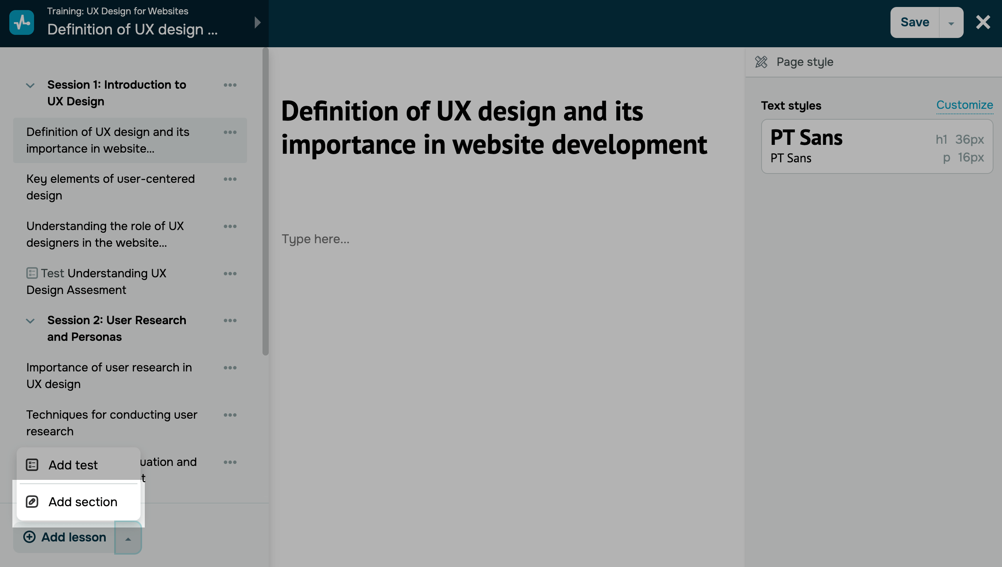Click the Page style ruler-pencil icon
Viewport: 1002px width, 567px height.
coord(761,62)
